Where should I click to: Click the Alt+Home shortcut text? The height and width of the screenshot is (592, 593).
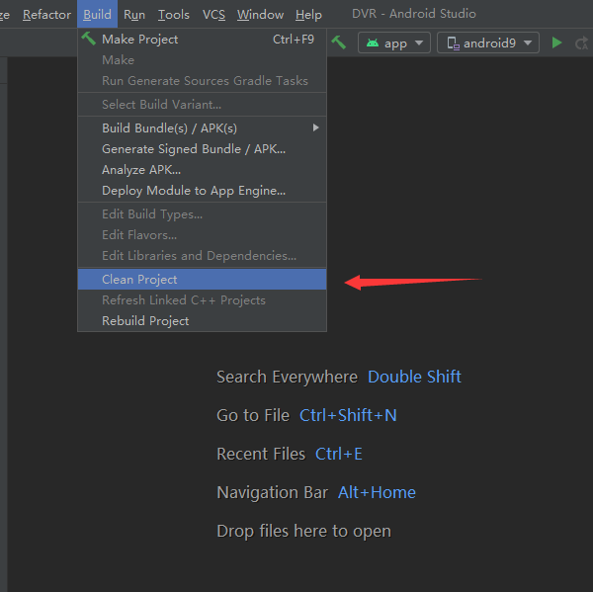point(377,492)
